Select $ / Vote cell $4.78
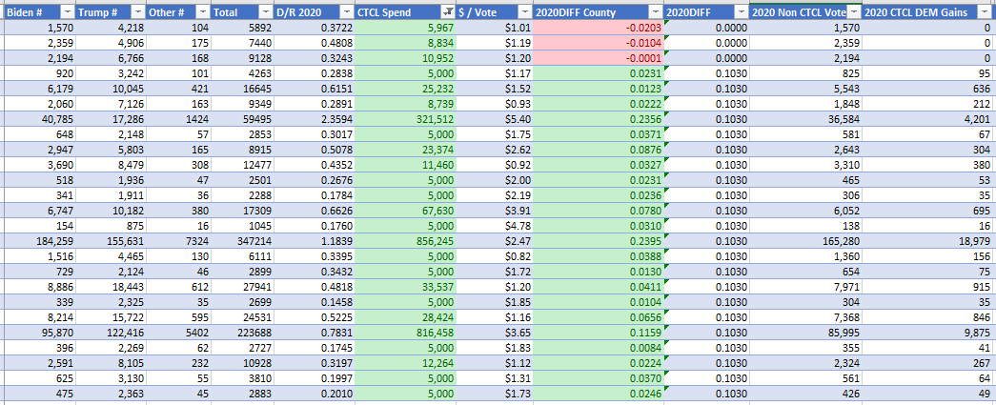 click(x=495, y=225)
